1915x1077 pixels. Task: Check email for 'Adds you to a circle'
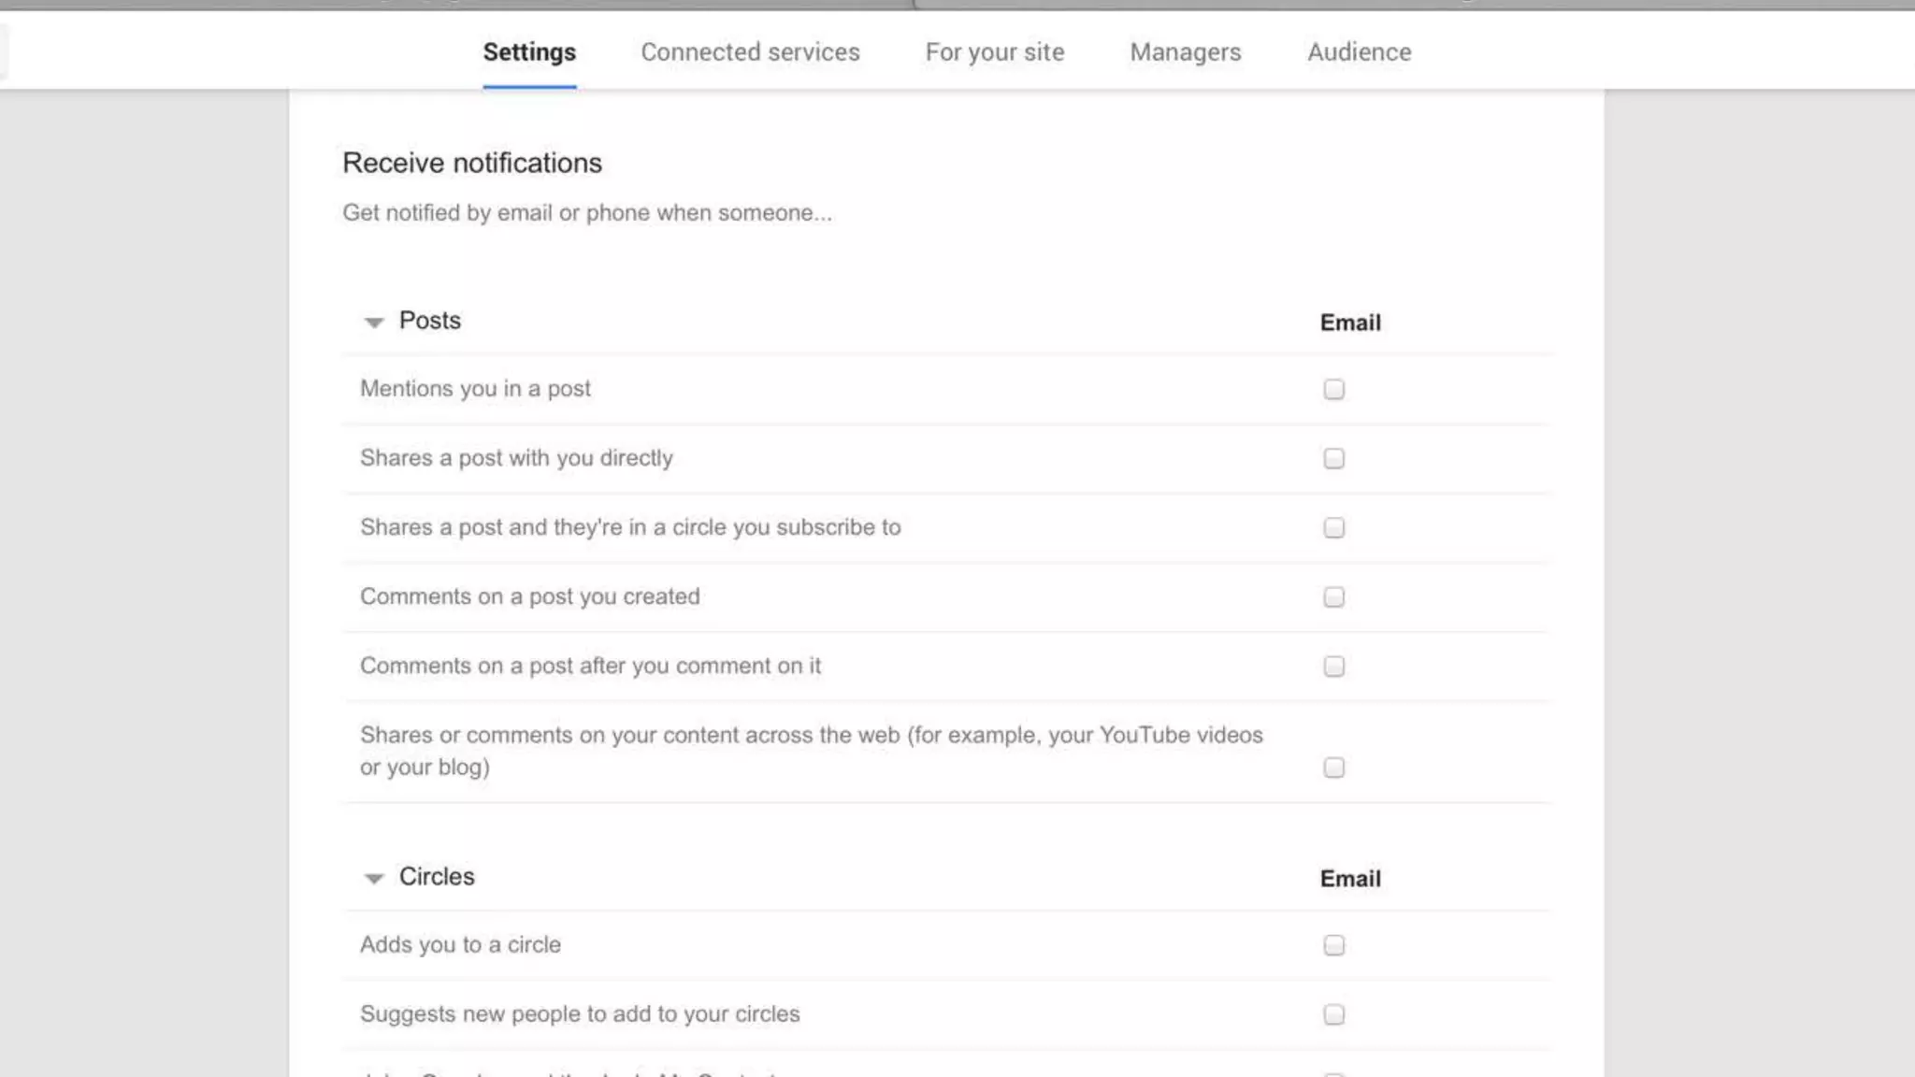pyautogui.click(x=1334, y=945)
